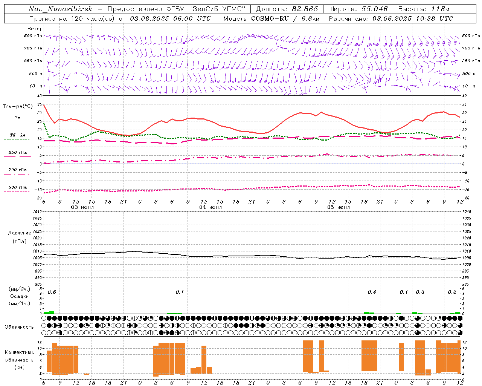Image resolution: width=482 pixels, height=386 pixels.
Task: Click the Конвективн. облачность label
Action: (19, 356)
